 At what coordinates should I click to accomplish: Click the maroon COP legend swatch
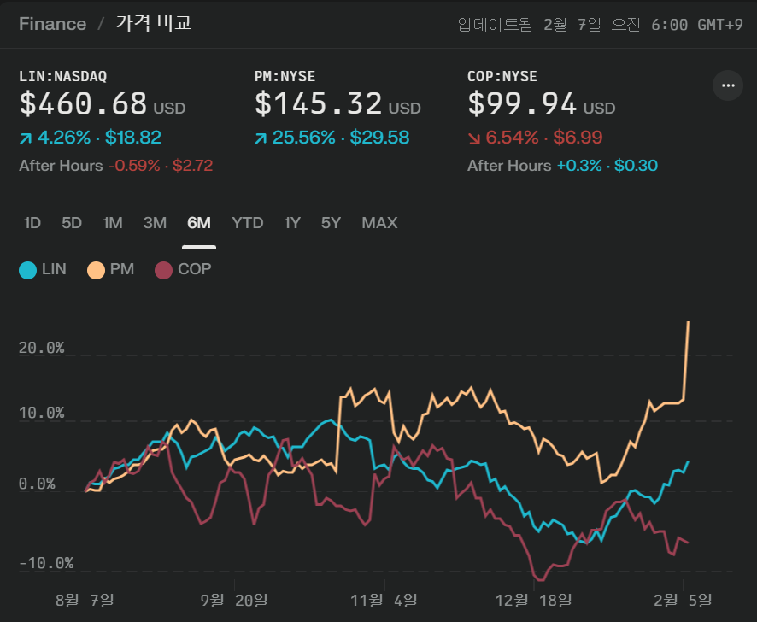163,270
